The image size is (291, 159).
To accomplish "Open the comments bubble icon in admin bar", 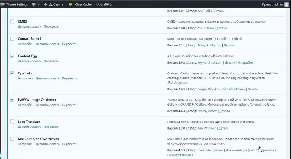I will click(x=34, y=4).
